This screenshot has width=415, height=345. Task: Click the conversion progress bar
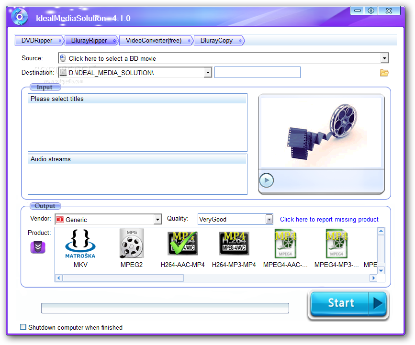165,308
